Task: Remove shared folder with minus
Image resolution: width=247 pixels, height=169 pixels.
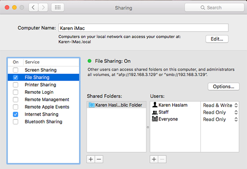Action: point(99,159)
